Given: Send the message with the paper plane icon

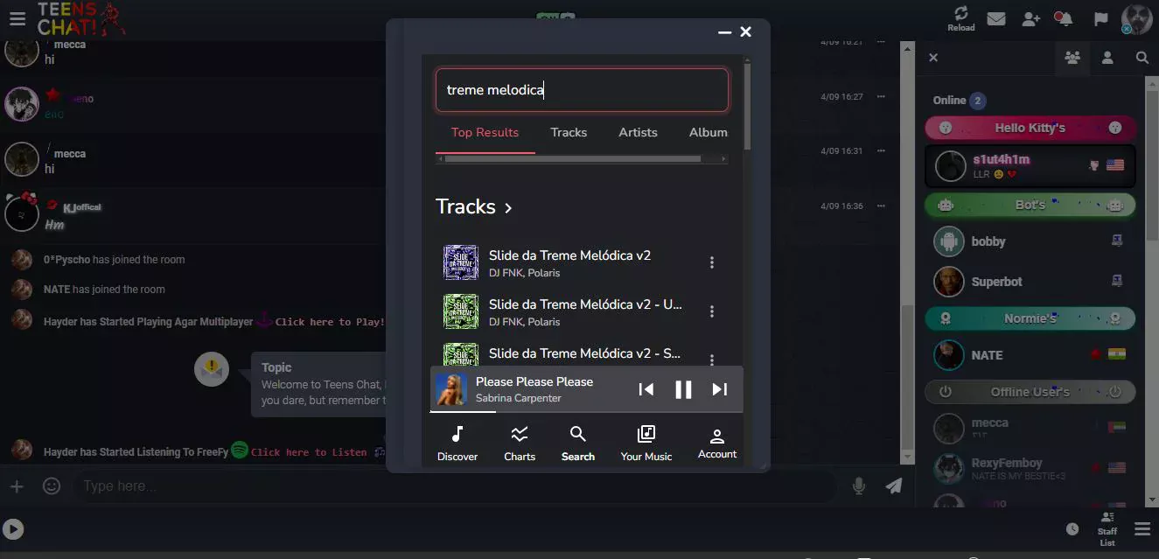Looking at the screenshot, I should pos(893,486).
